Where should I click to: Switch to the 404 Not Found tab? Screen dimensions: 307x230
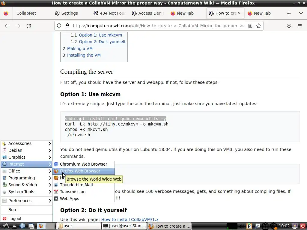tap(110, 13)
